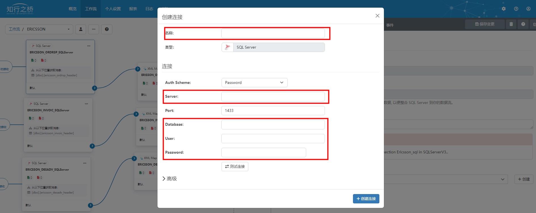Open the 个人设置 menu tab
The width and height of the screenshot is (536, 213).
coord(113,9)
